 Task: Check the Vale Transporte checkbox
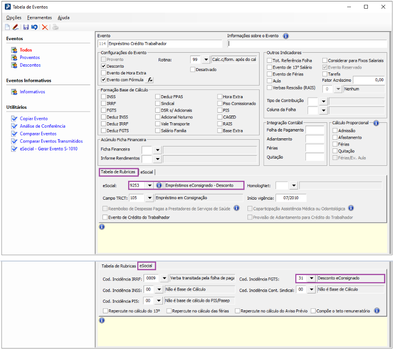(158, 124)
